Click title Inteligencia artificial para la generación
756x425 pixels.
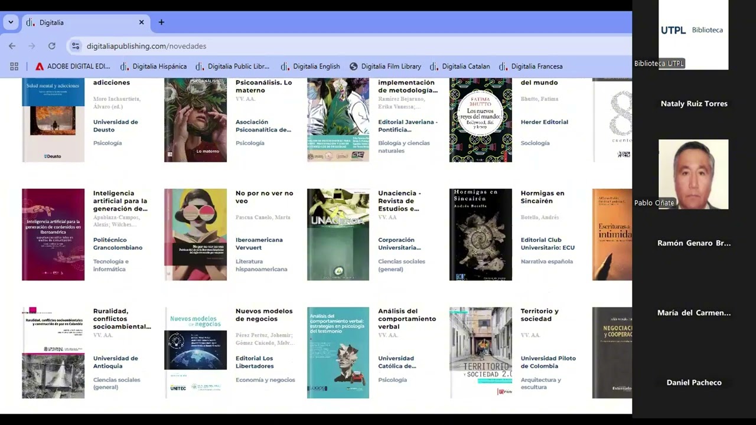[x=120, y=201]
